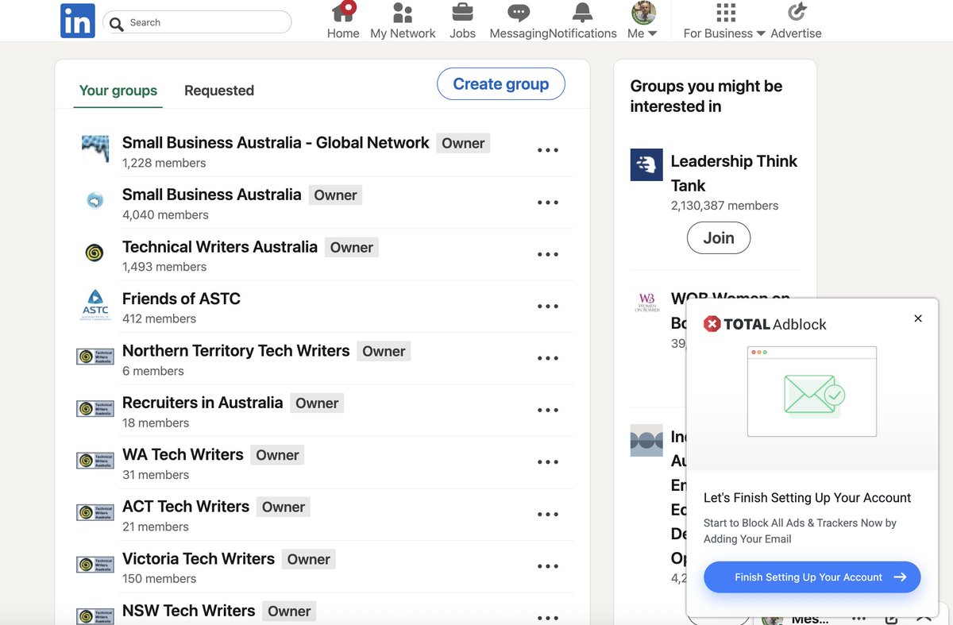
Task: Open WA Tech Writers group
Action: tap(183, 455)
